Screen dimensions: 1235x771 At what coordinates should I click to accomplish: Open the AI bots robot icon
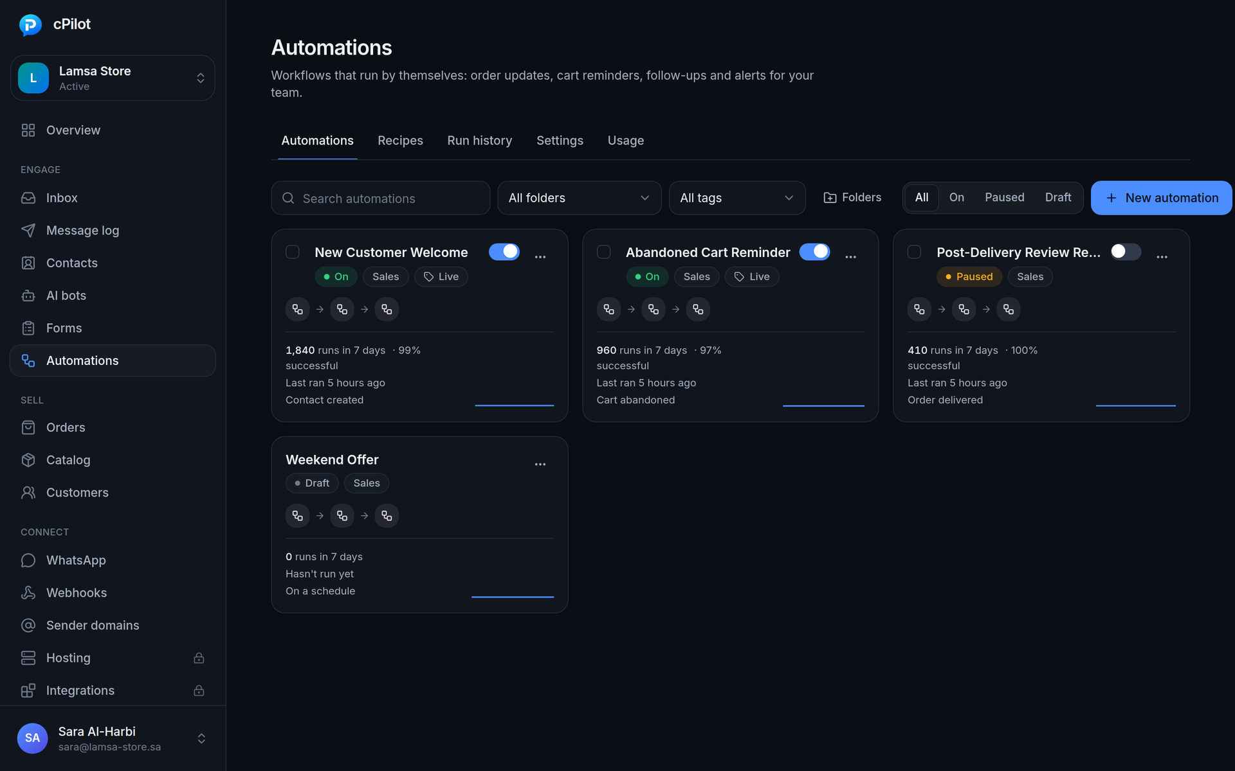click(28, 296)
